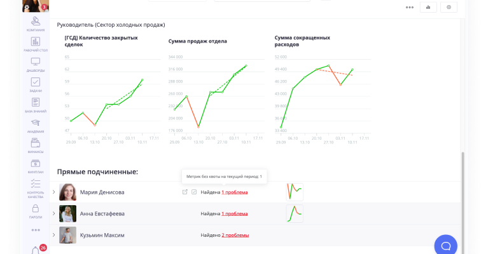Click the bar chart icon button at top right
Viewport: 488px width, 254px height.
click(x=428, y=8)
